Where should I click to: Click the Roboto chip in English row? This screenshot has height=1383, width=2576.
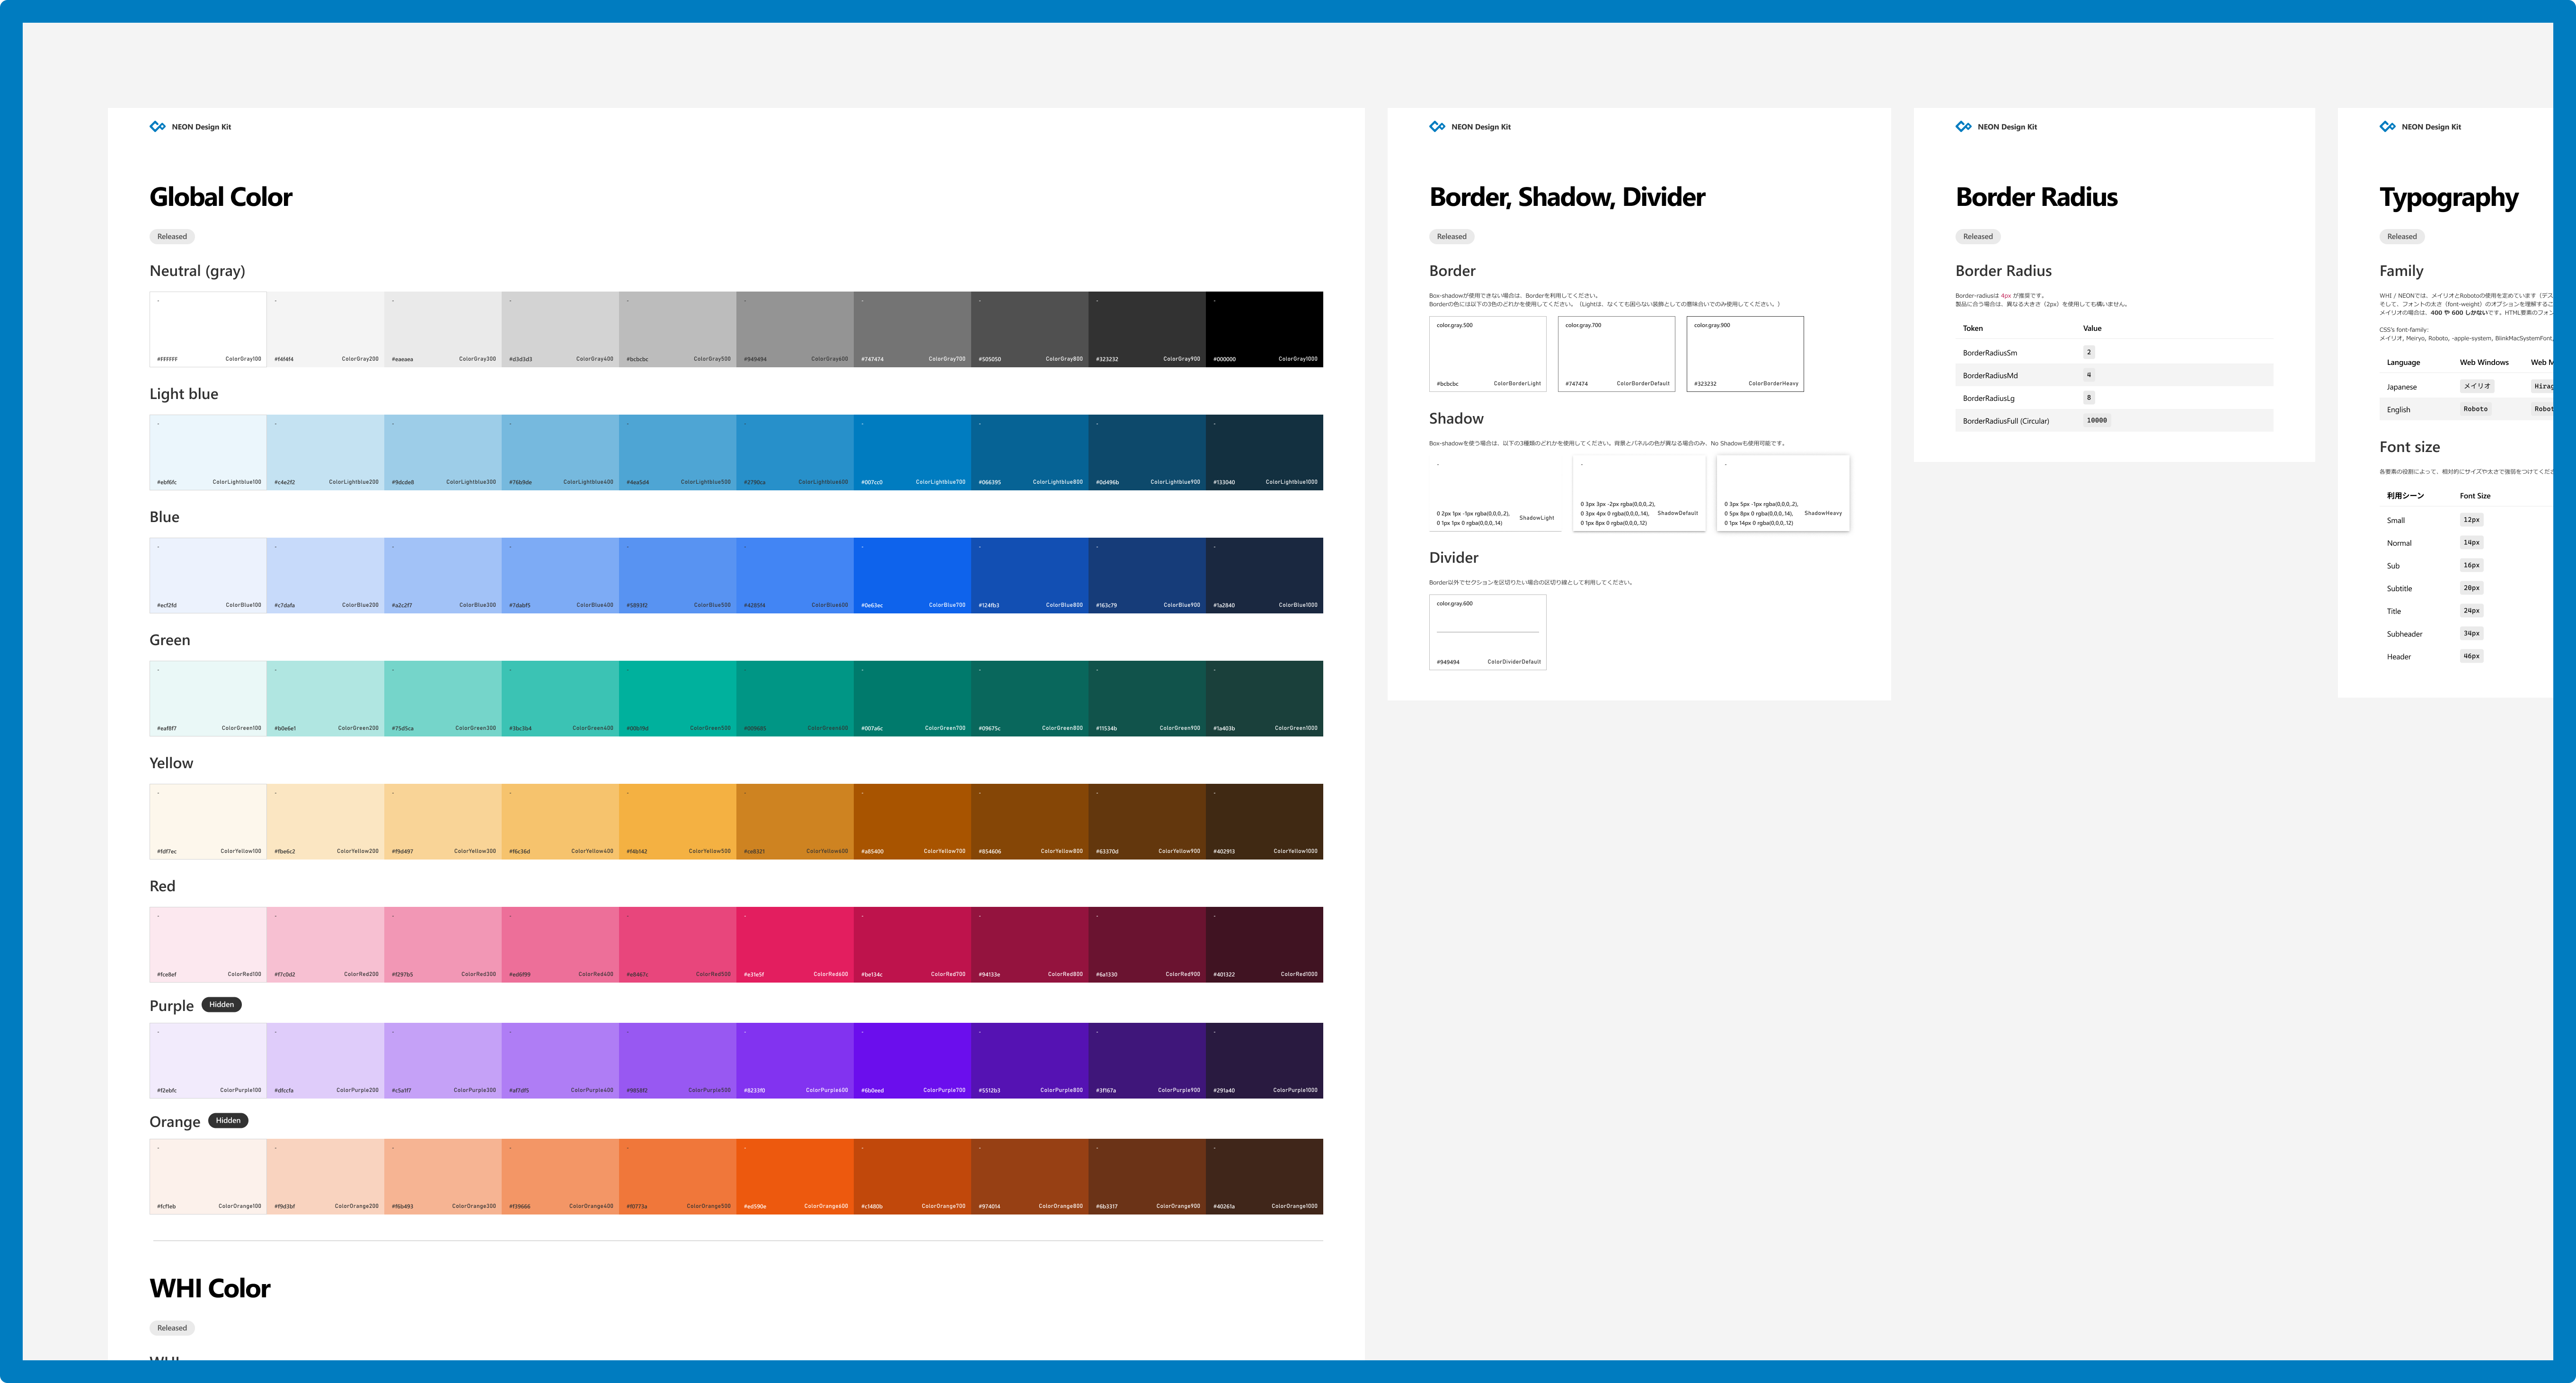coord(2475,409)
